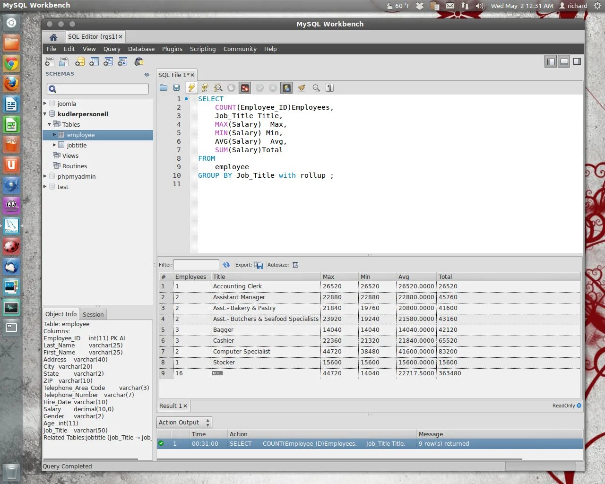Click the schema search field
This screenshot has width=605, height=484.
pyautogui.click(x=98, y=89)
